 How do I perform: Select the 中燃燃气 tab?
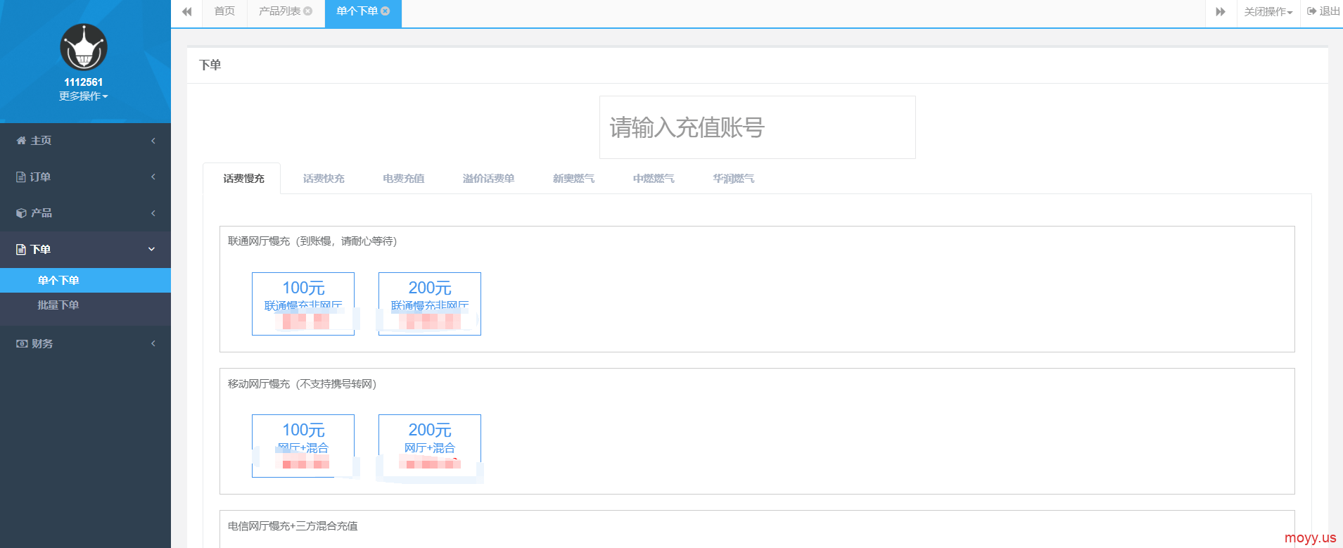click(654, 179)
